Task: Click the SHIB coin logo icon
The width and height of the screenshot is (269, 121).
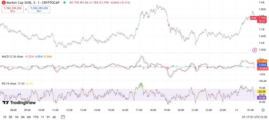Action: tap(3, 3)
